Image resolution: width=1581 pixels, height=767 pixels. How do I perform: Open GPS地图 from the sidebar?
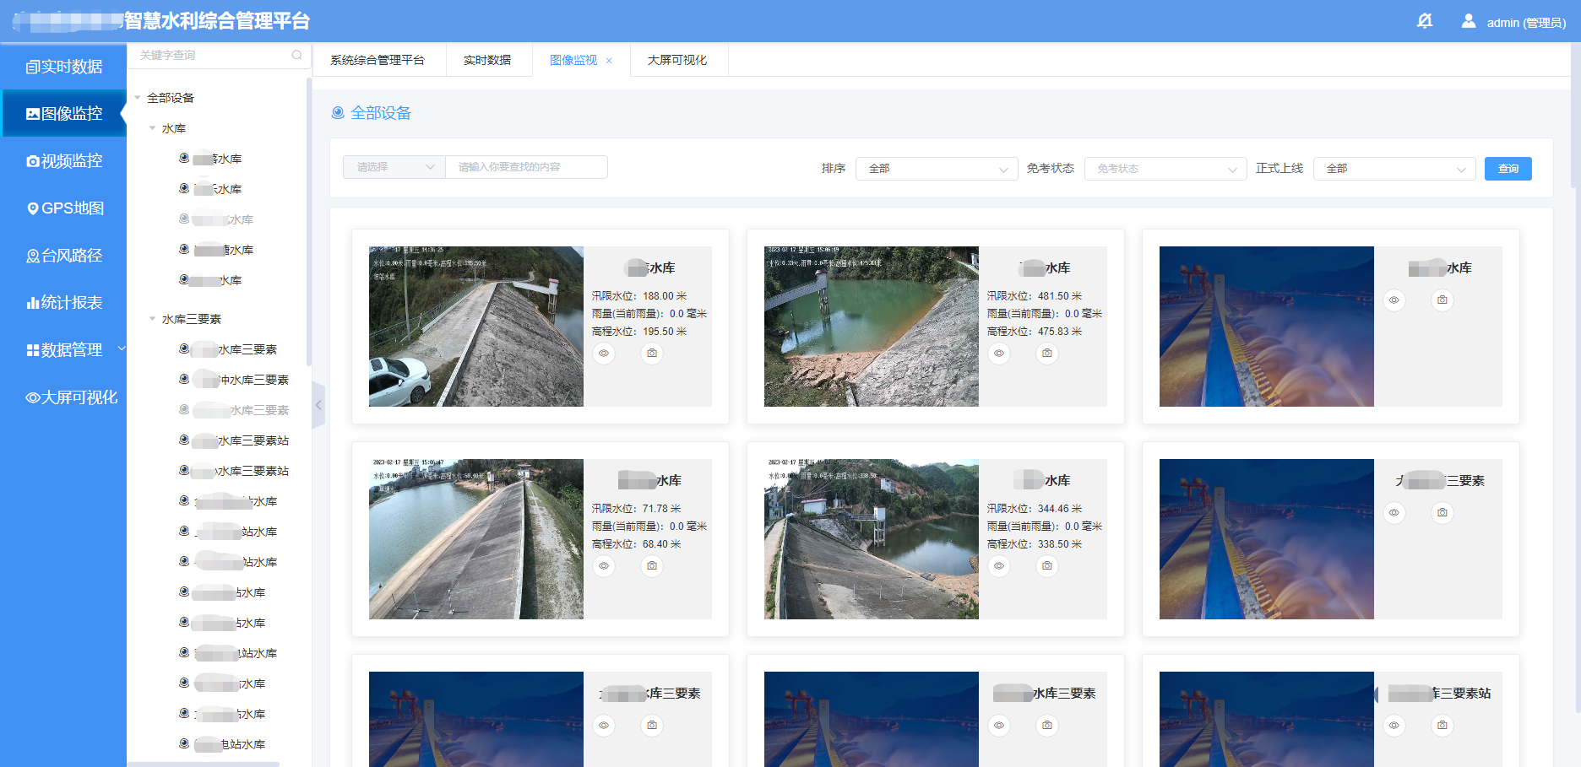pos(64,208)
